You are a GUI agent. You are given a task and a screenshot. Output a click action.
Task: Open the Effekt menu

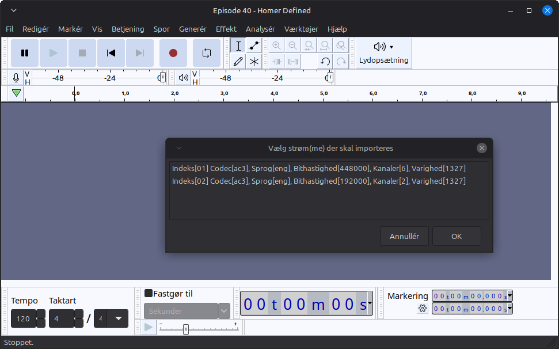point(226,29)
